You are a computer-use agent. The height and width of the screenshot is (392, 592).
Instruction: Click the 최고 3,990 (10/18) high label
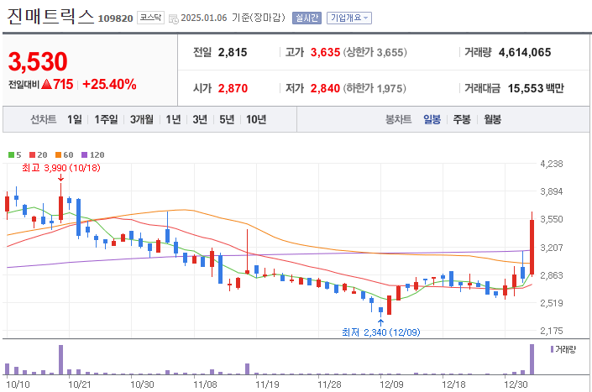click(61, 168)
